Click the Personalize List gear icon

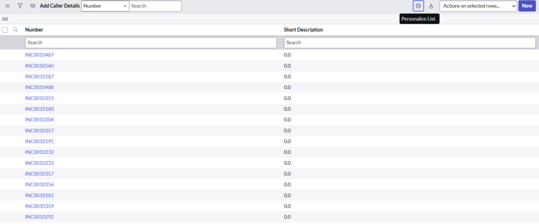point(418,6)
